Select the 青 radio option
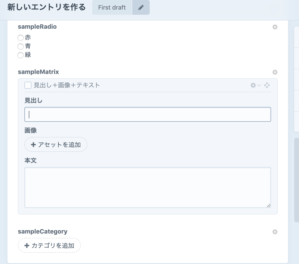299x264 pixels. pos(21,47)
